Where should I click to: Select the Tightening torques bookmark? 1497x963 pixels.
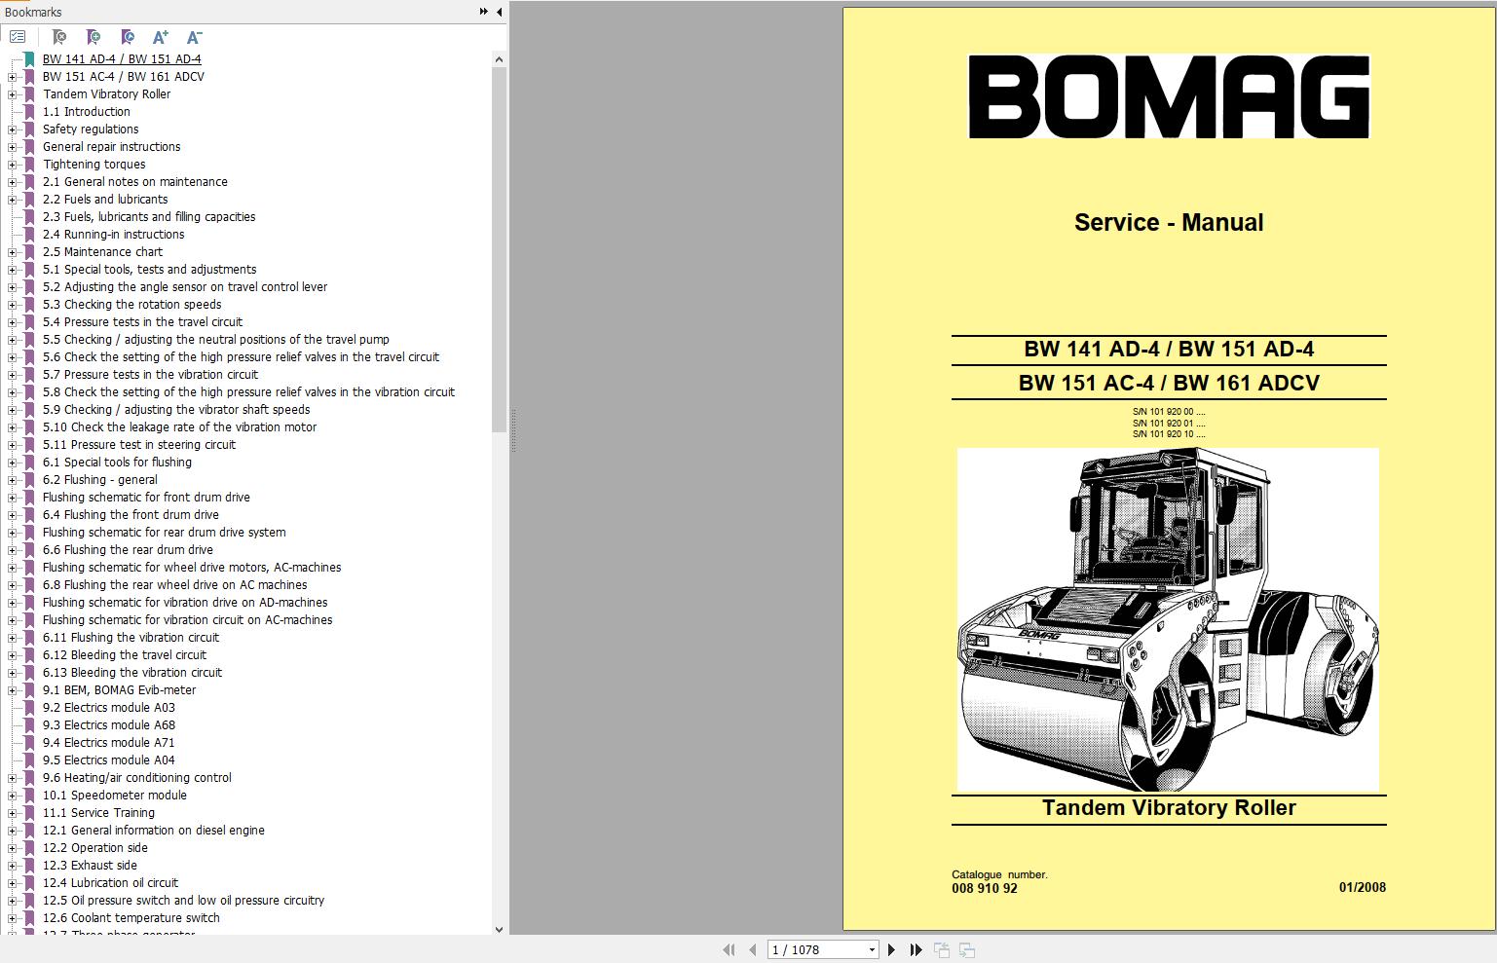click(x=94, y=165)
